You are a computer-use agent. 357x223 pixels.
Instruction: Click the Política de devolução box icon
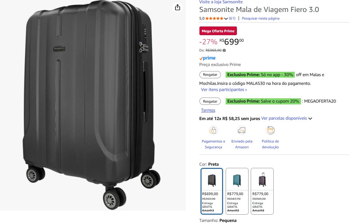click(270, 131)
